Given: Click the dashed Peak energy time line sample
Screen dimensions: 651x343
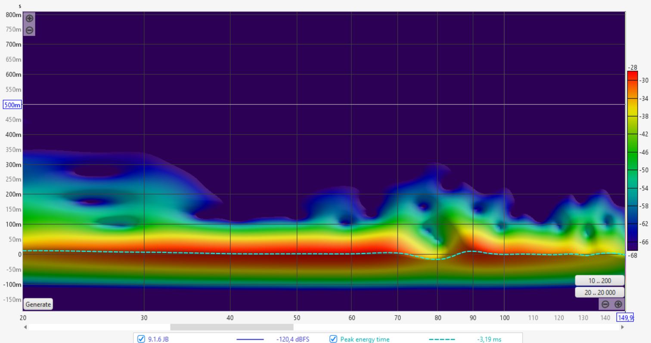Looking at the screenshot, I should [x=442, y=340].
